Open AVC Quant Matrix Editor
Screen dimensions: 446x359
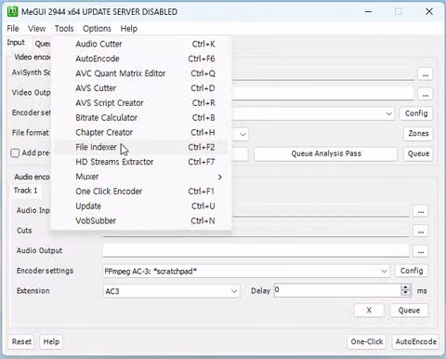[x=141, y=73]
